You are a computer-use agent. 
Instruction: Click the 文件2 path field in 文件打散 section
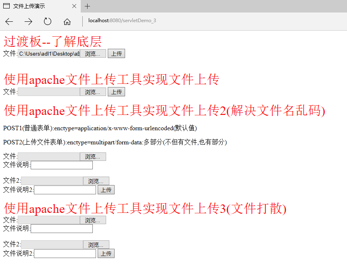click(x=52, y=244)
